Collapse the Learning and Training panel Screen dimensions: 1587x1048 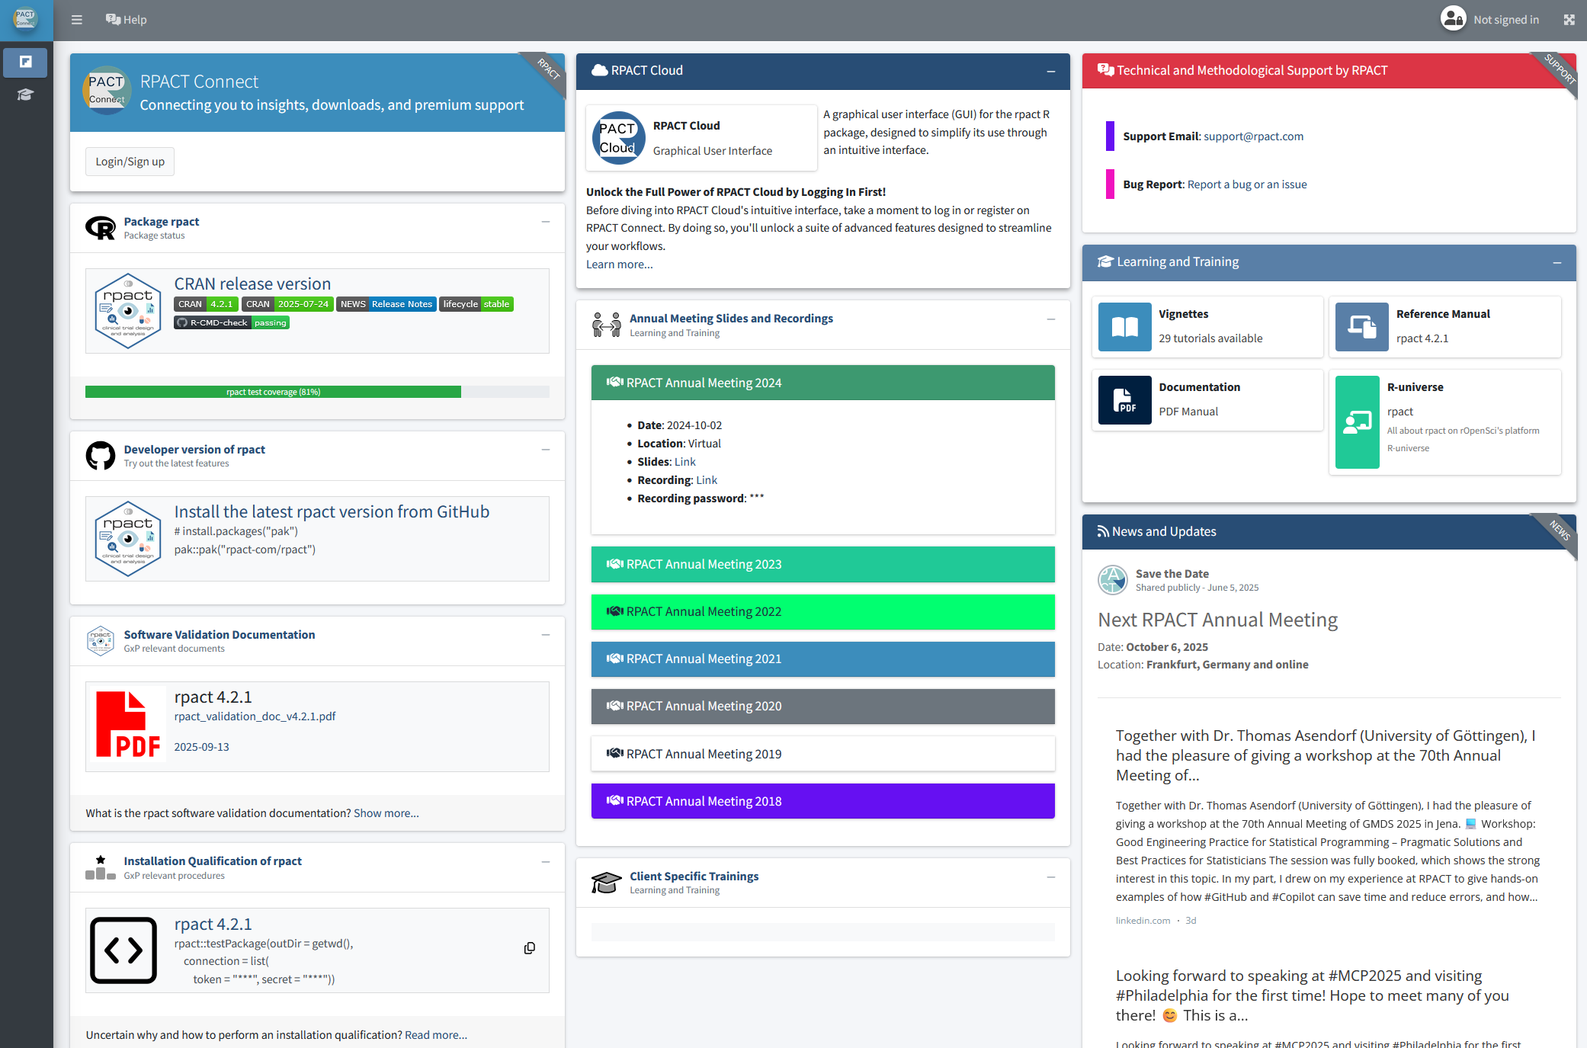(x=1557, y=262)
